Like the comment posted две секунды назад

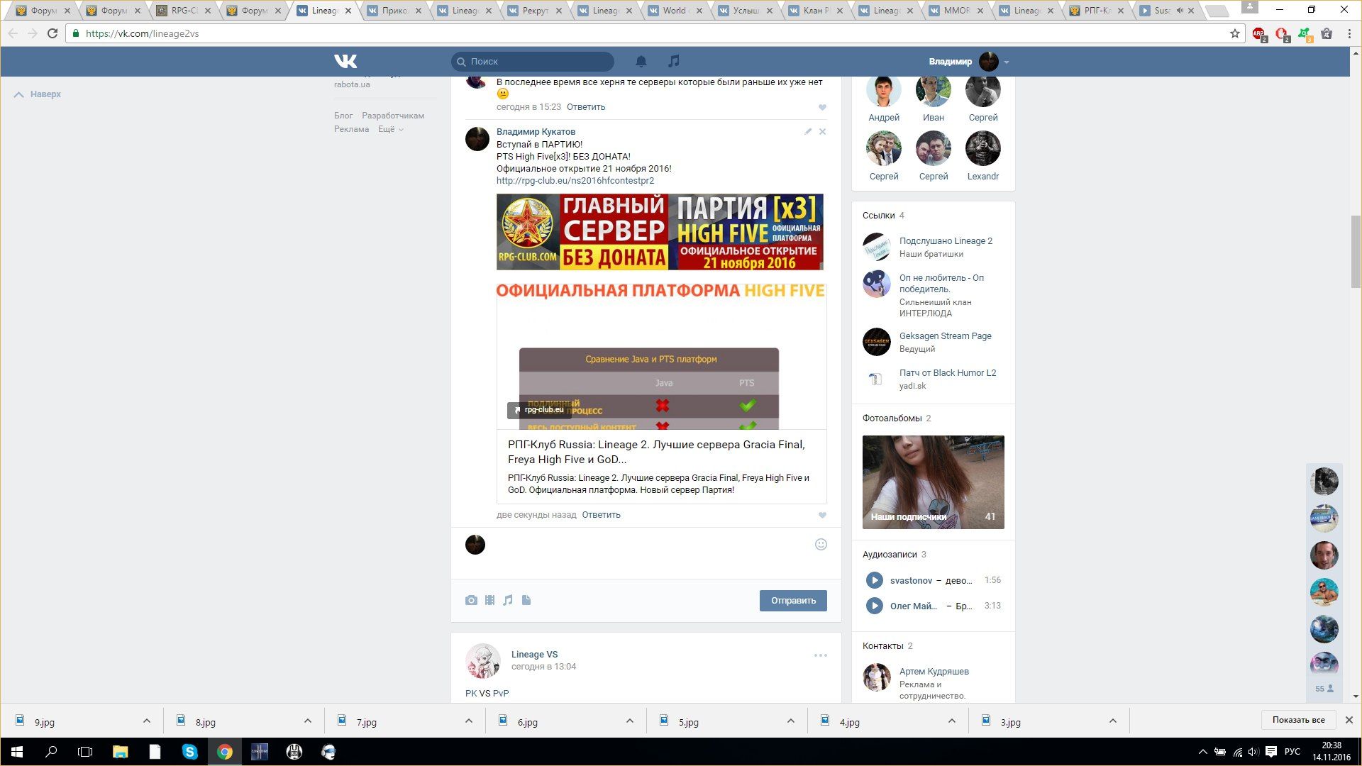(x=822, y=515)
